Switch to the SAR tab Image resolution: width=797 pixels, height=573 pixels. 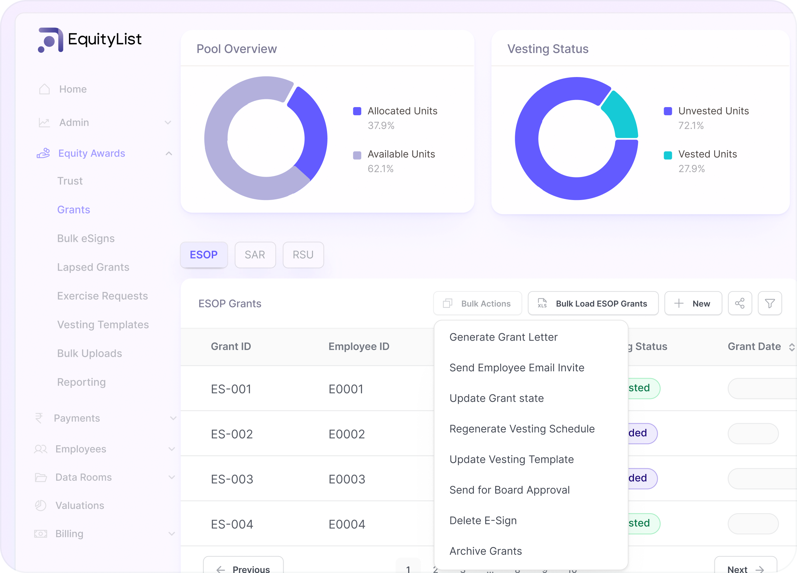[x=255, y=255]
